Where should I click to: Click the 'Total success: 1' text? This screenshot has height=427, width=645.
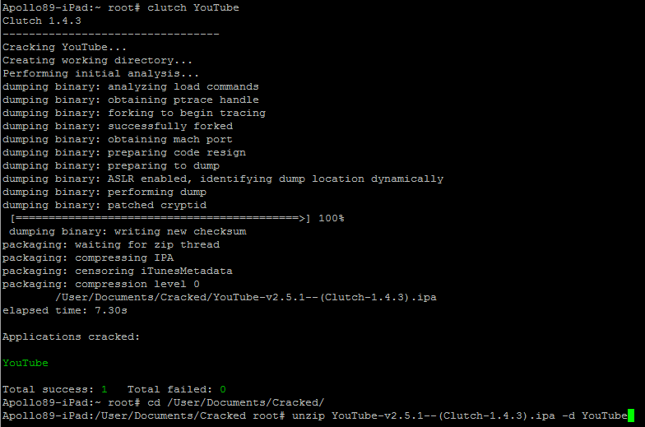pyautogui.click(x=55, y=389)
